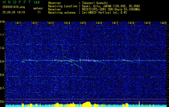Click time marker 1413
169x107 pixels.
point(51,23)
